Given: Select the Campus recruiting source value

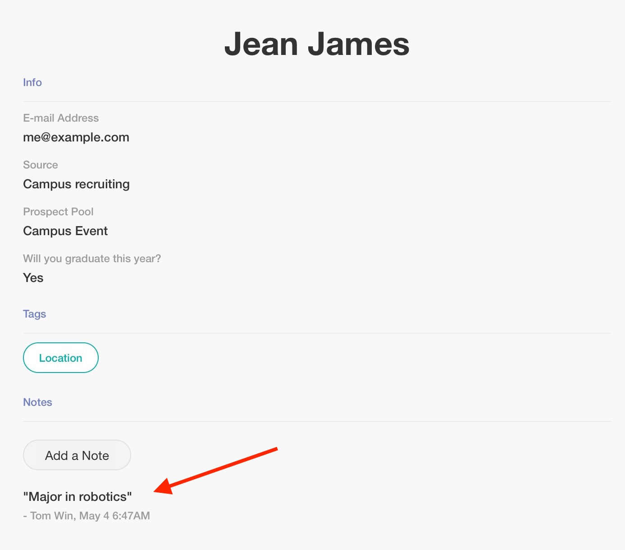Looking at the screenshot, I should [x=77, y=184].
